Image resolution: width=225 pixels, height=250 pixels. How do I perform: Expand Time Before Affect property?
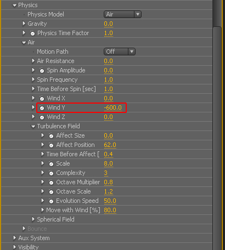[42, 154]
